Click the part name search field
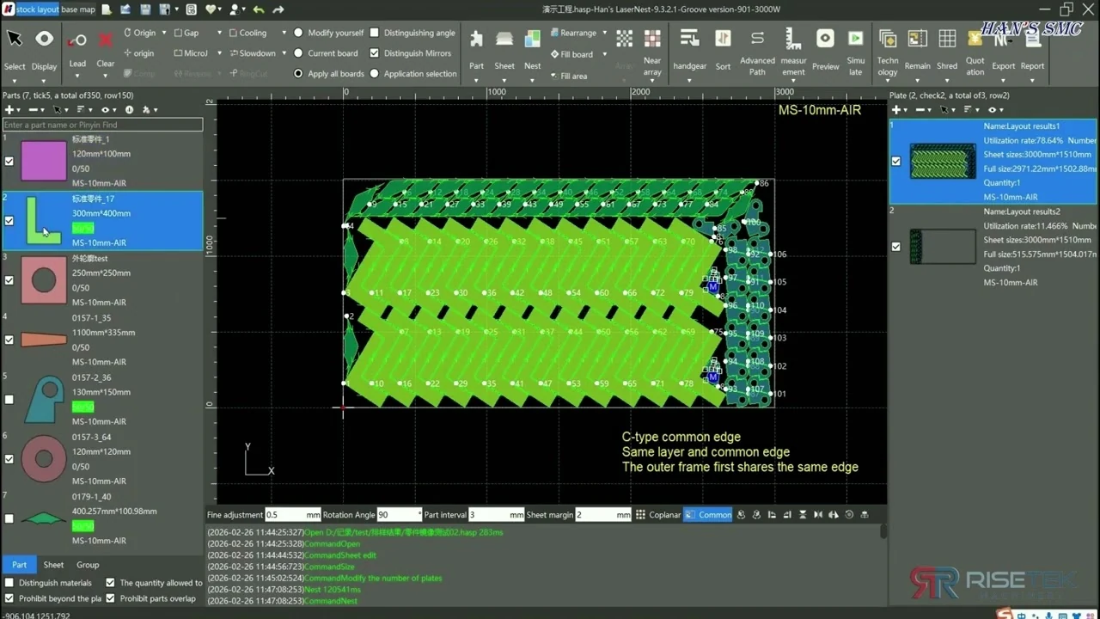 point(102,126)
